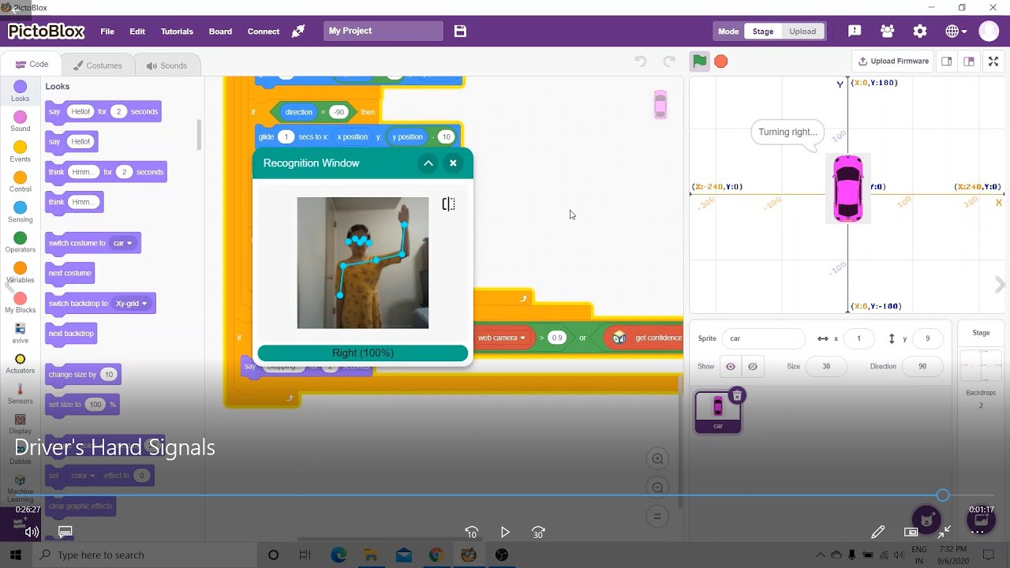This screenshot has width=1010, height=568.
Task: Reset the workspace zoom with the equals icon
Action: (656, 518)
